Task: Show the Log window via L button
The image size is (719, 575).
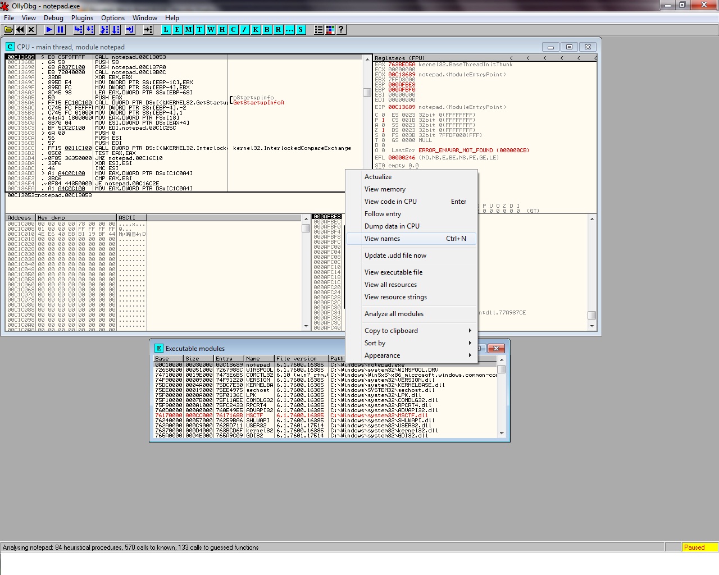Action: click(x=166, y=30)
